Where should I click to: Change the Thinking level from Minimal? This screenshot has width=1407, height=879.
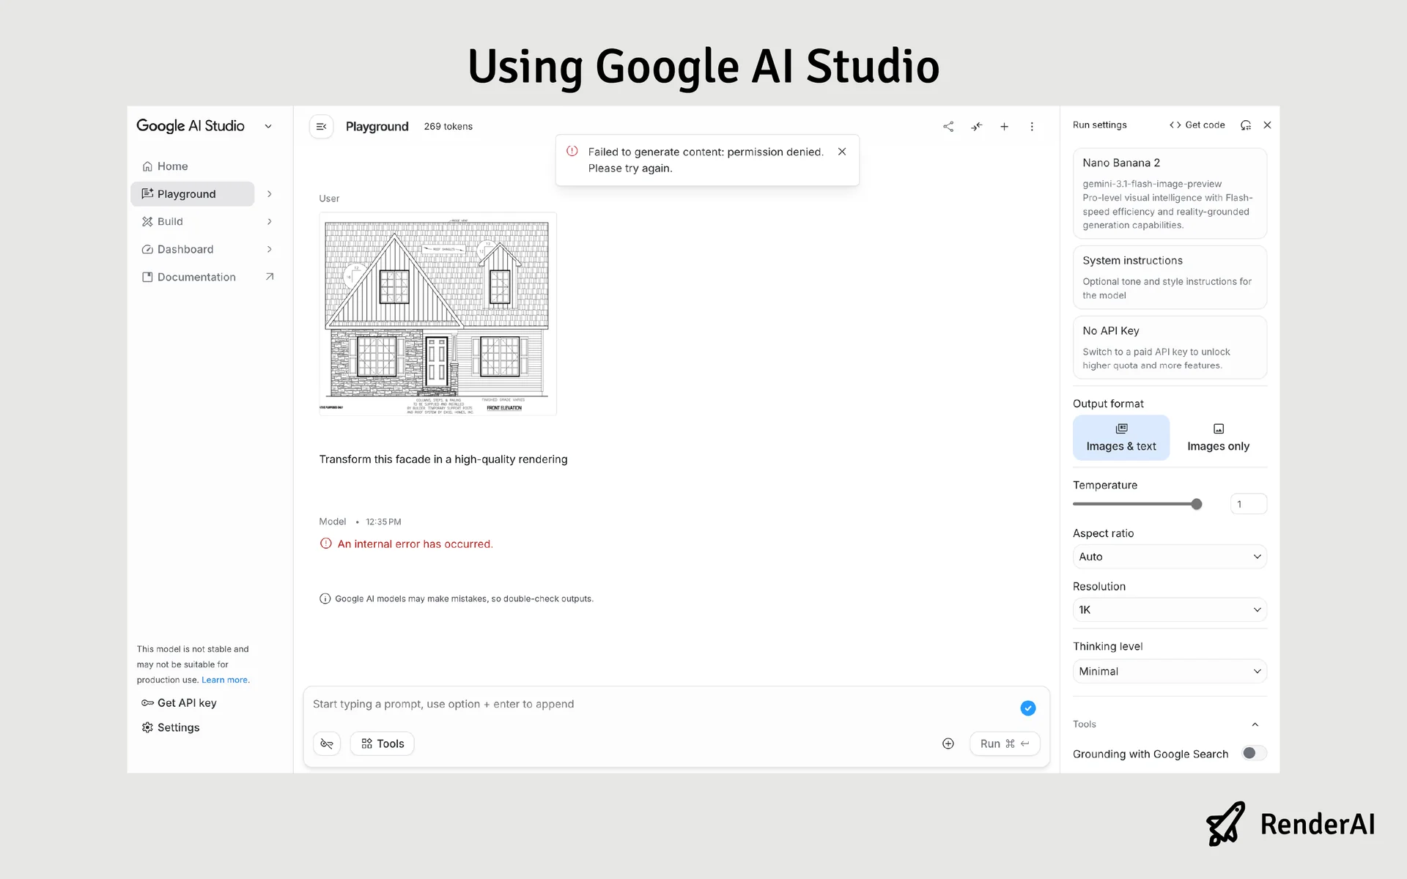tap(1169, 671)
